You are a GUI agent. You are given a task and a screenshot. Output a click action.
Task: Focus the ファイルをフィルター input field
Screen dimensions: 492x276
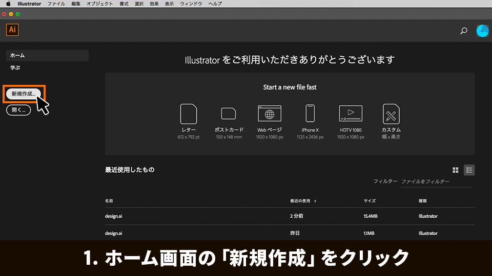click(x=436, y=181)
